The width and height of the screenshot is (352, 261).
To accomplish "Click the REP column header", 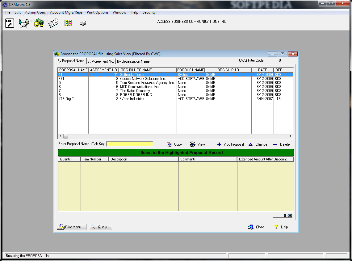I will (x=283, y=70).
